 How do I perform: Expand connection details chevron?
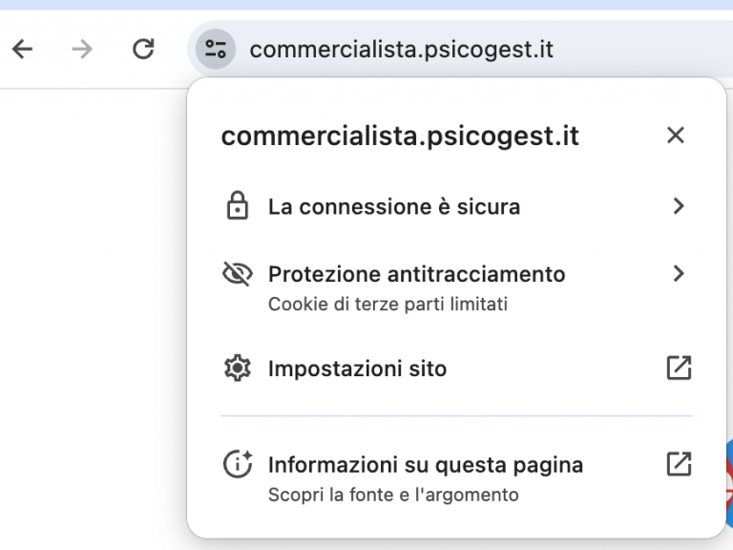coord(679,206)
